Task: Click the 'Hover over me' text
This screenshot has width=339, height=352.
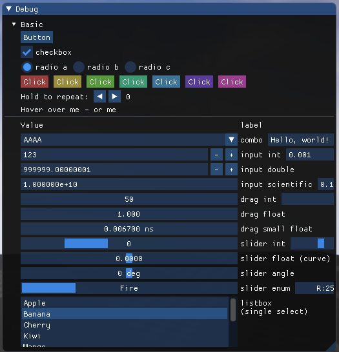Action: pyautogui.click(x=50, y=110)
